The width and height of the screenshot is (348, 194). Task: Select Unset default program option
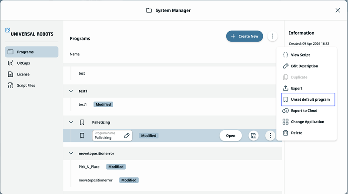(x=308, y=99)
